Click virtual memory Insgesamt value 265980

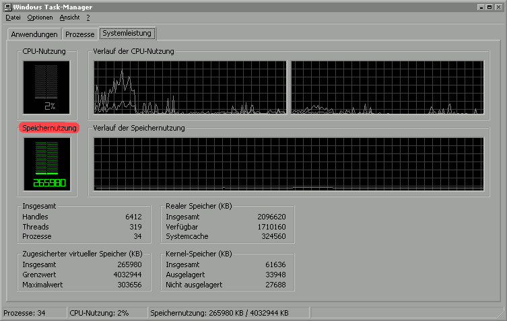point(129,264)
